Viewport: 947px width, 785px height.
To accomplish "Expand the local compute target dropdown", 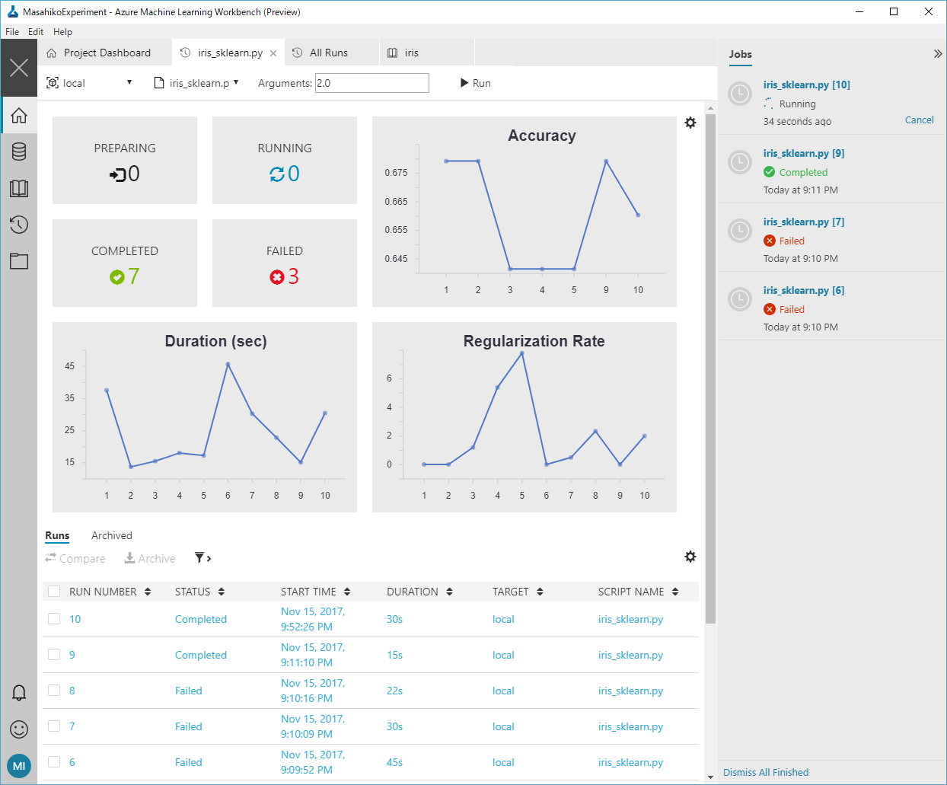I will pos(90,83).
